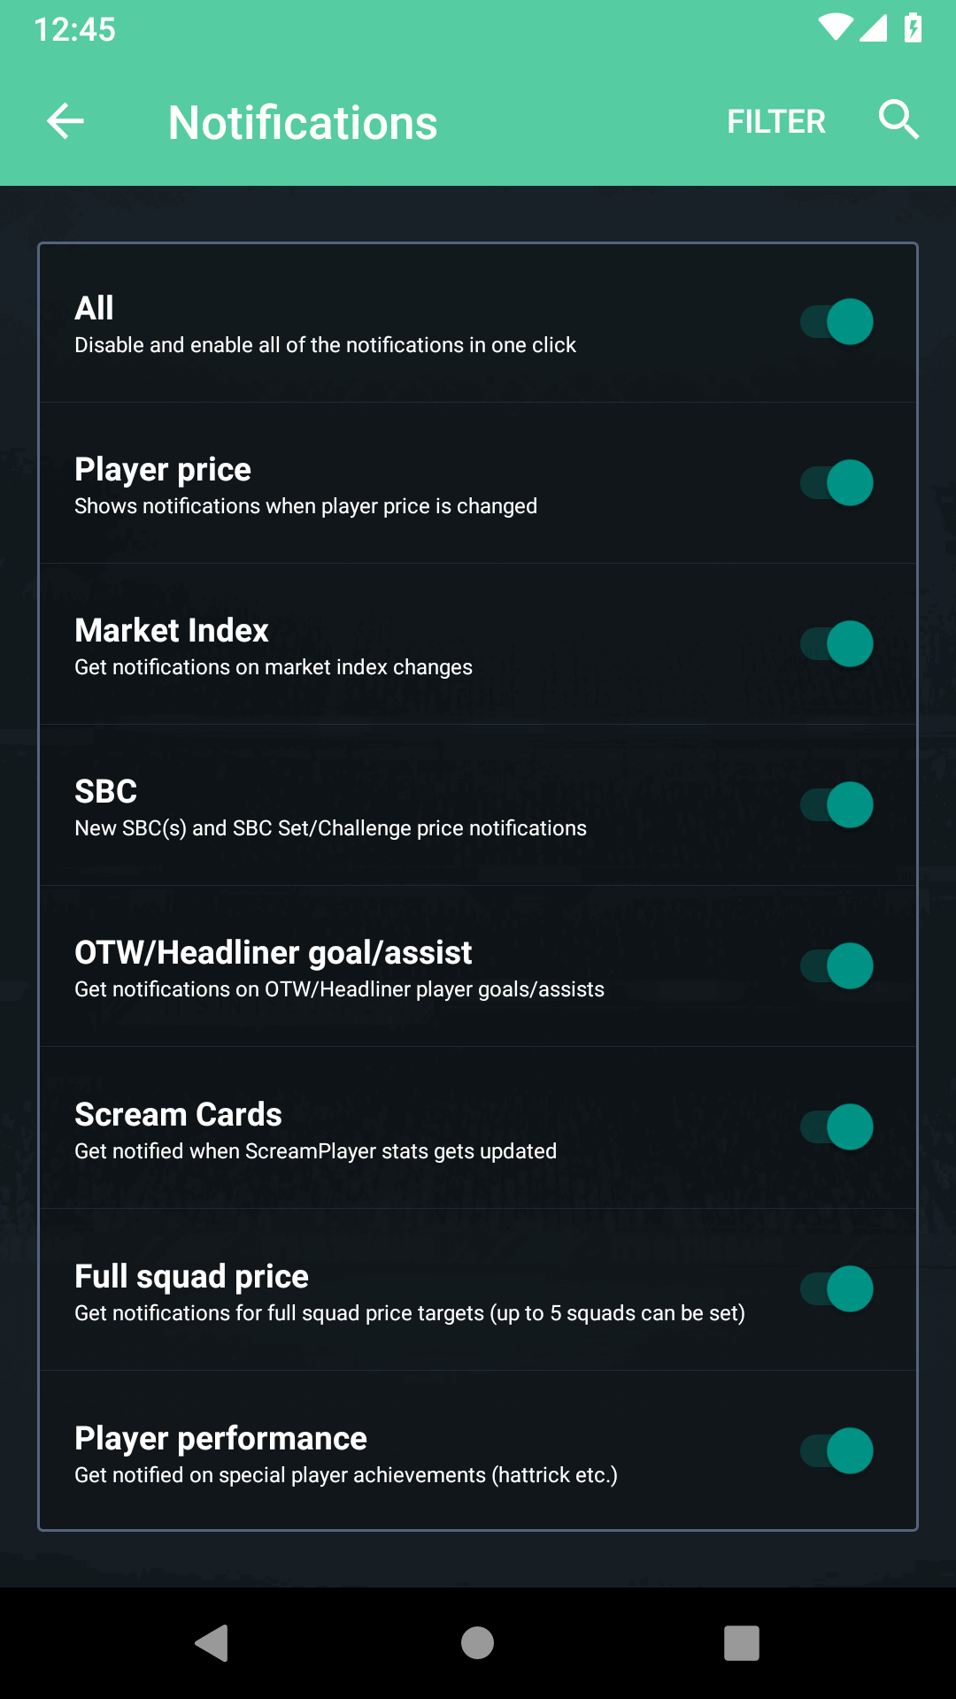Tap Android home circle button
956x1699 pixels.
(477, 1643)
